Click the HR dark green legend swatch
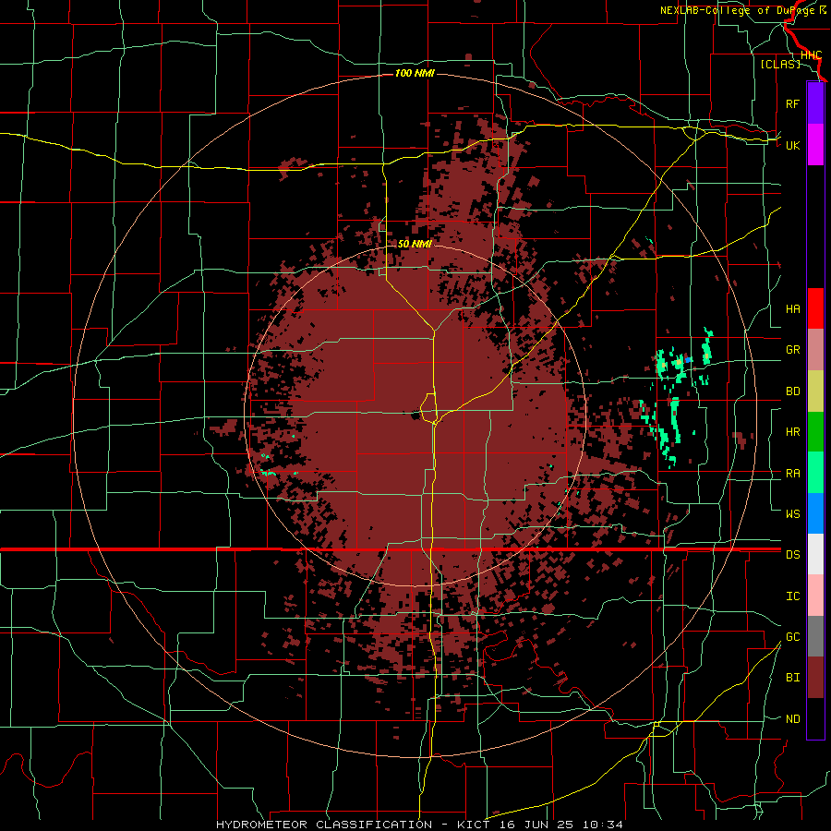This screenshot has height=831, width=831. click(815, 432)
